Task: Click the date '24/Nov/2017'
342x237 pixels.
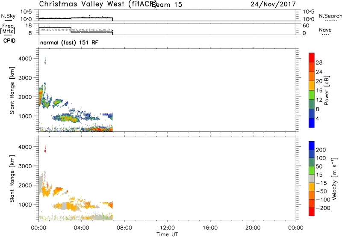Action: pos(273,4)
